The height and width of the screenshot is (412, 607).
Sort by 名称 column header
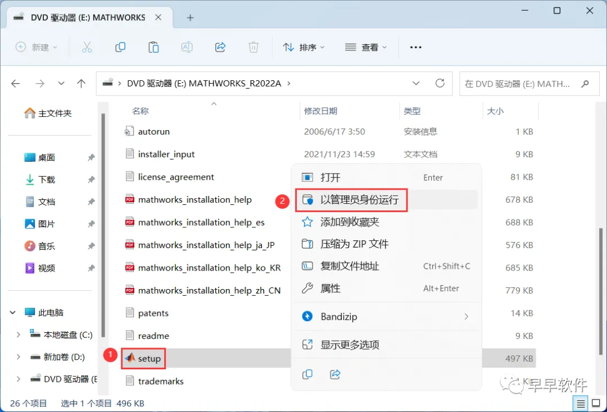tap(140, 111)
